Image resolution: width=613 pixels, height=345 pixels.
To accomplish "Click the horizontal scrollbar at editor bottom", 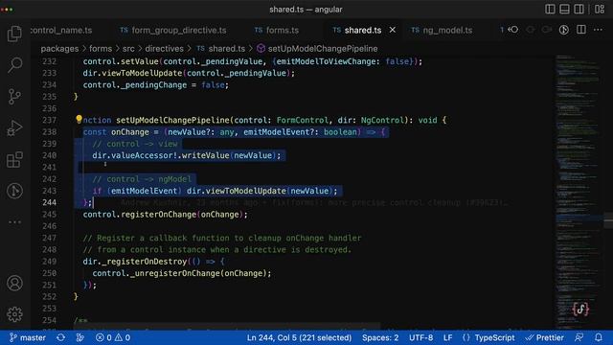I will point(227,326).
